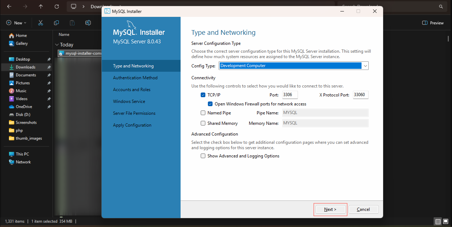Click the Rename icon in File Explorer toolbar
The image size is (452, 227).
[x=88, y=23]
